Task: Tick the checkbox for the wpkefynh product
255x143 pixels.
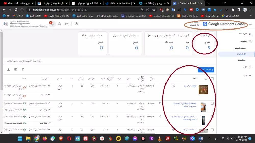Action: [212, 130]
